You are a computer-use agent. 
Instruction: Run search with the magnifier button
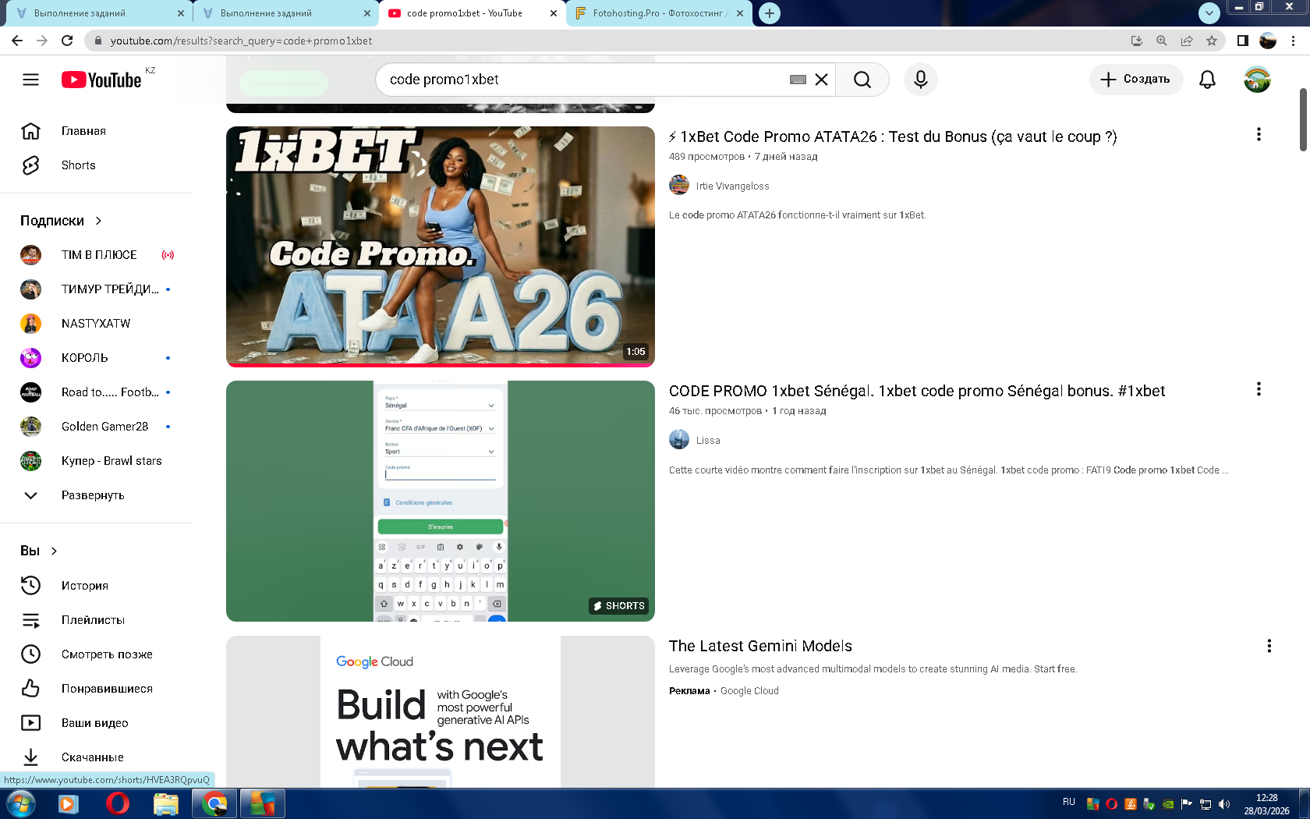coord(862,80)
